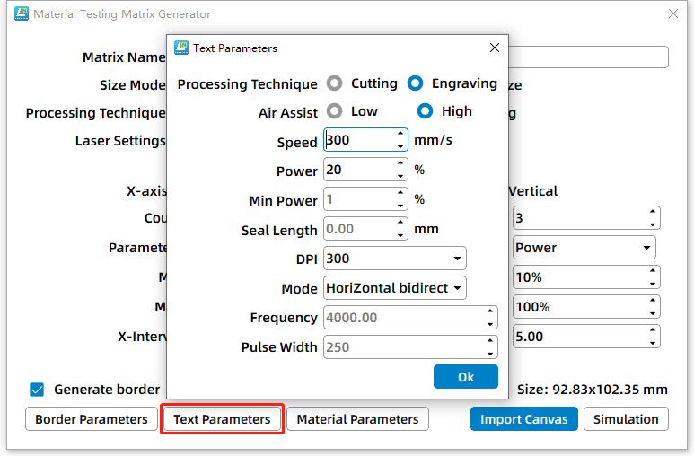The width and height of the screenshot is (694, 456).
Task: Select the Cutting processing technique
Action: pos(335,83)
